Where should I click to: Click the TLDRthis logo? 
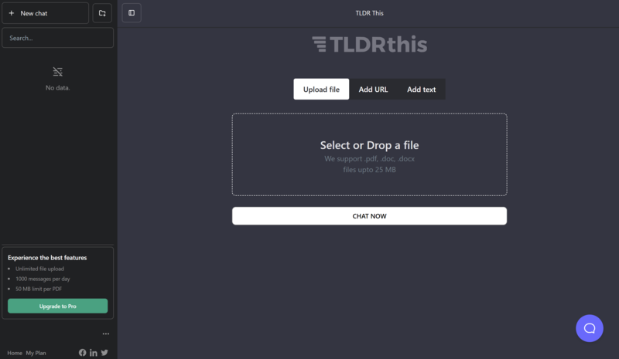pyautogui.click(x=369, y=45)
